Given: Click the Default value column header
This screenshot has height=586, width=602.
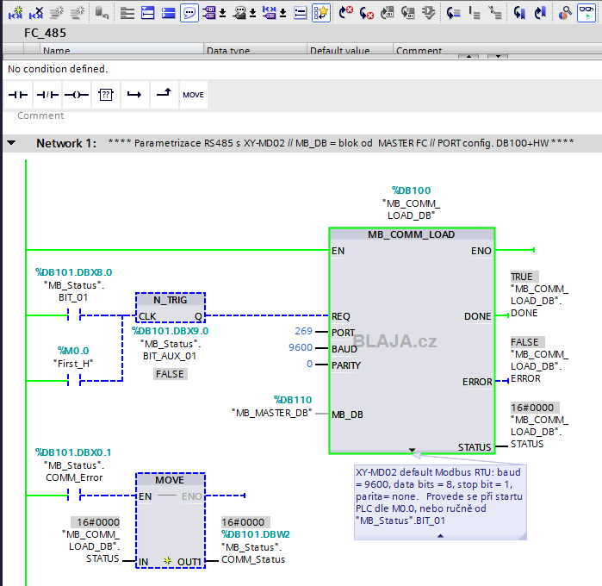Looking at the screenshot, I should pyautogui.click(x=350, y=50).
